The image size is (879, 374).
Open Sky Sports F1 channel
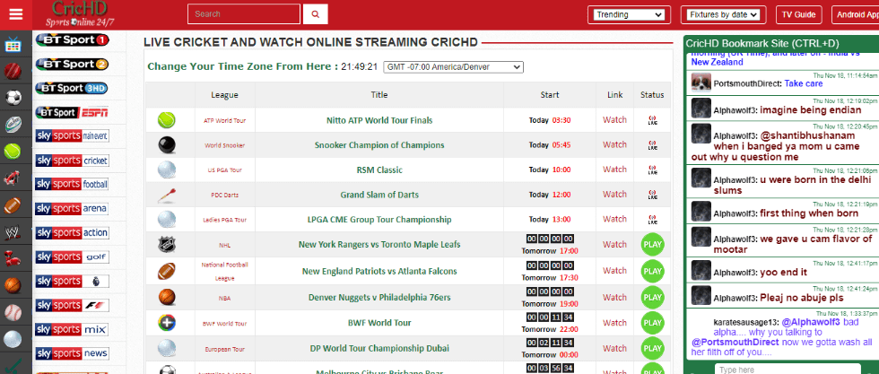(x=73, y=305)
